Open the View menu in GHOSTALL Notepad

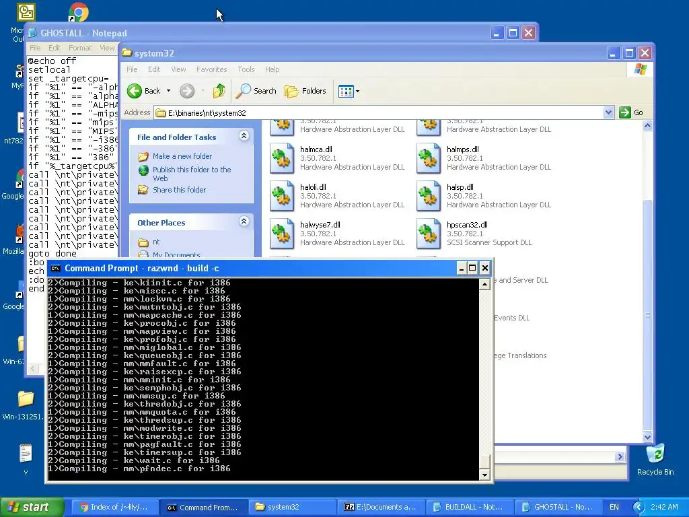107,48
